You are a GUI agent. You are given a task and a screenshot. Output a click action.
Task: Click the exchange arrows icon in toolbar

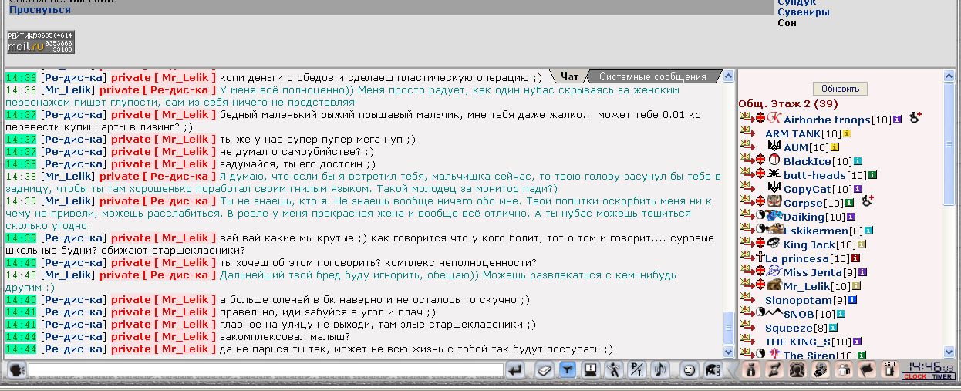tap(774, 370)
